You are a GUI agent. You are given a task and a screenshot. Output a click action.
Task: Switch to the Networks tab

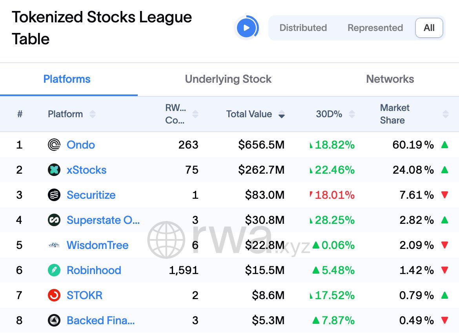(x=390, y=79)
